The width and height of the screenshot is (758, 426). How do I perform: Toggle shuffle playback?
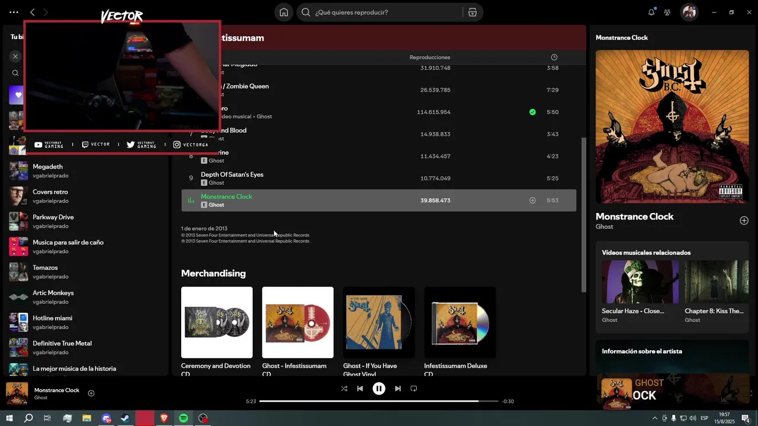click(344, 389)
